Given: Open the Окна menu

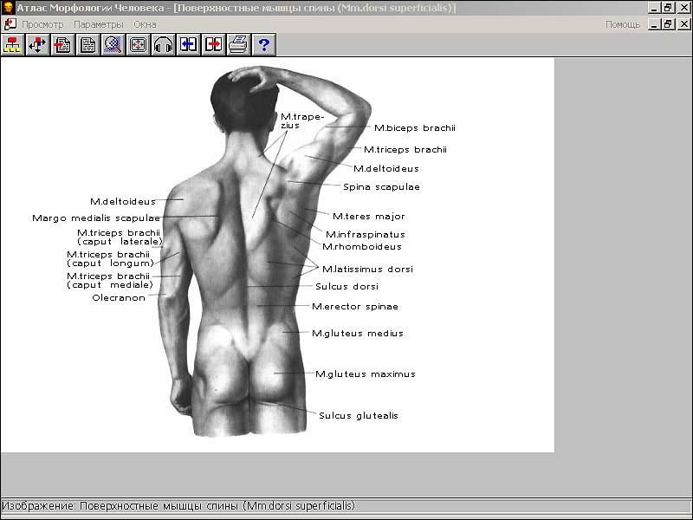Looking at the screenshot, I should coord(145,24).
